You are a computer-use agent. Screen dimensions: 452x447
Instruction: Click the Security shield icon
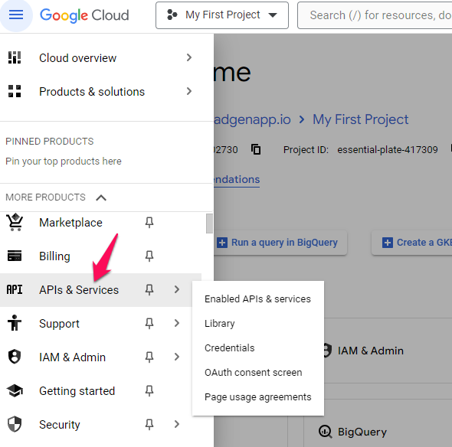15,424
